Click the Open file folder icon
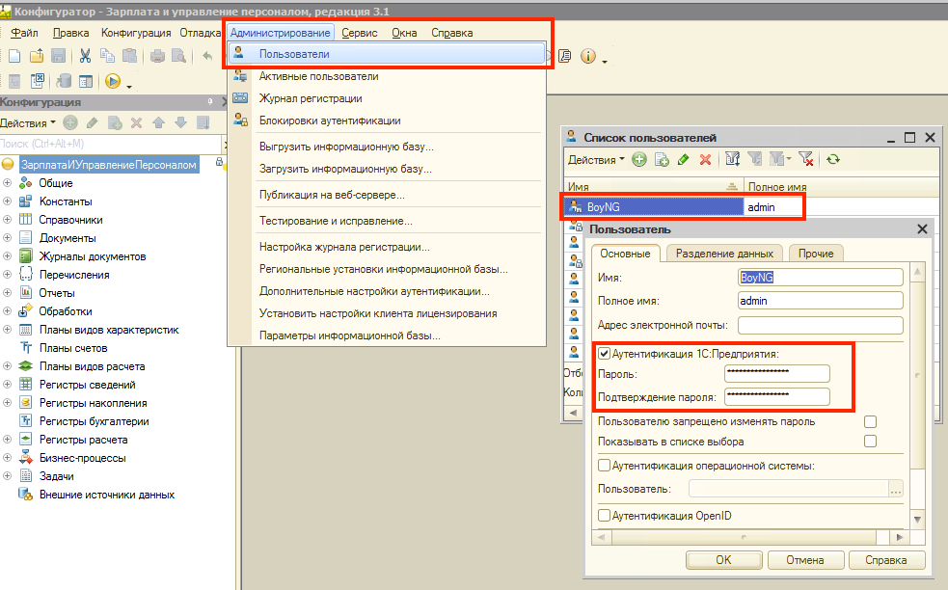 [37, 56]
